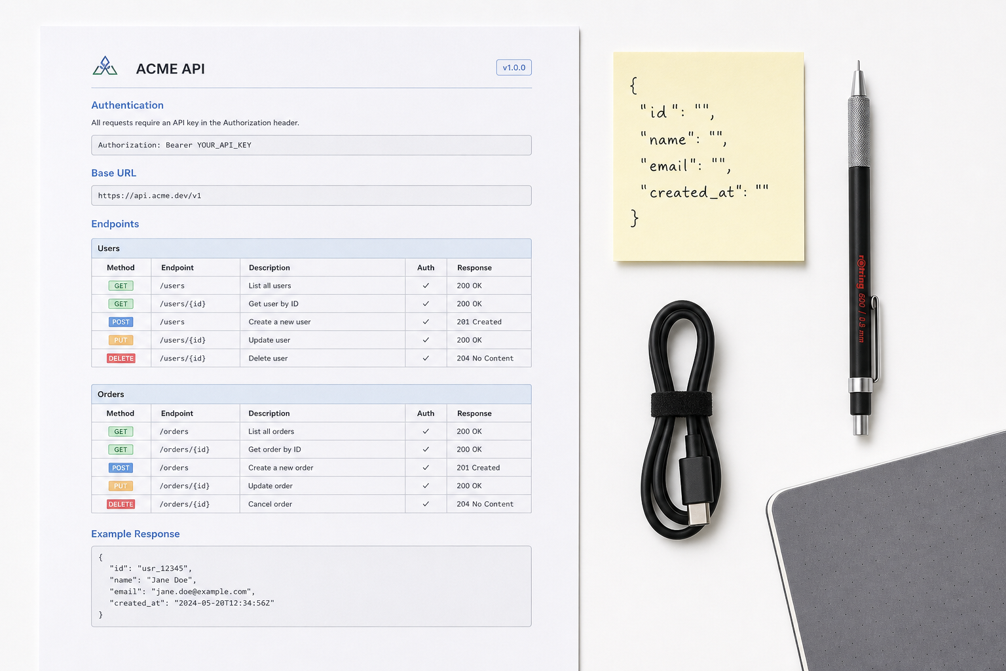Click the Auth checkmark in Cancel order row

(426, 504)
